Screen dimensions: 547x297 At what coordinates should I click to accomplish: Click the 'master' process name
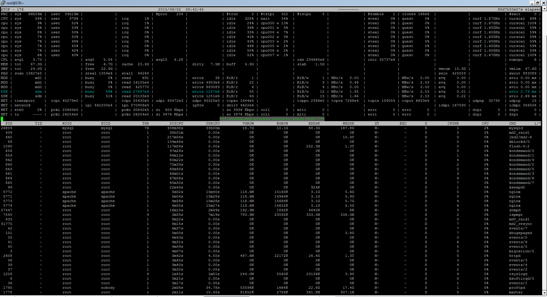[x=516, y=292]
